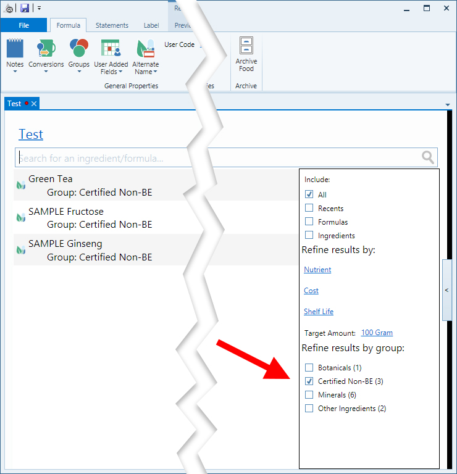Enable the Botanicals group filter
Viewport: 457px width, 474px height.
click(x=309, y=368)
